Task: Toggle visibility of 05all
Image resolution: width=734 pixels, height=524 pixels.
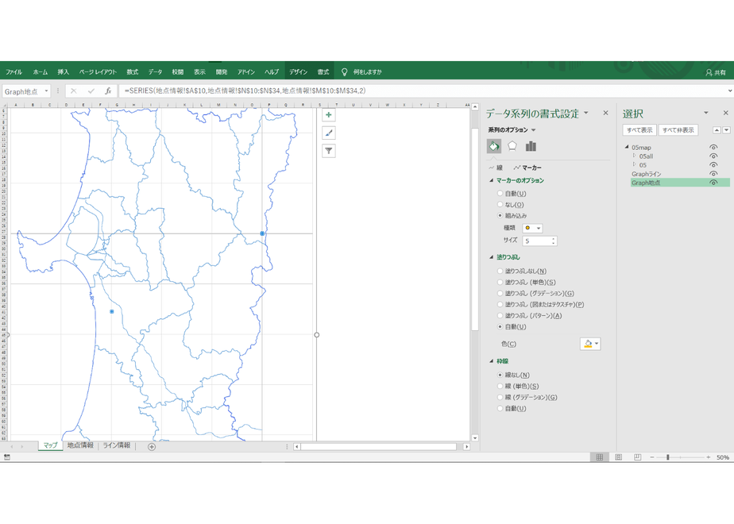Action: coord(713,156)
